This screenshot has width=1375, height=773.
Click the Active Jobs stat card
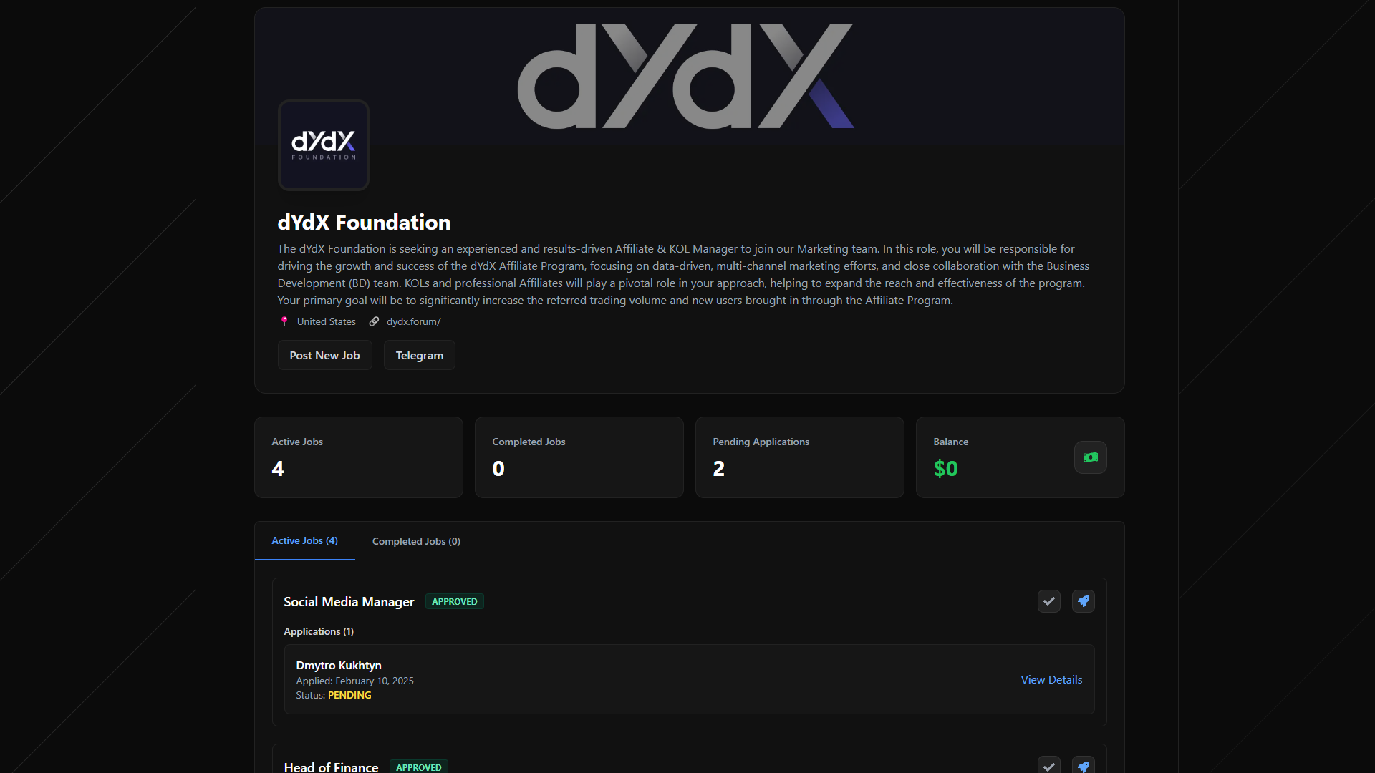[x=359, y=457]
